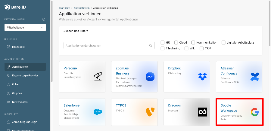Select Applikationen in the sidebar

[25, 67]
